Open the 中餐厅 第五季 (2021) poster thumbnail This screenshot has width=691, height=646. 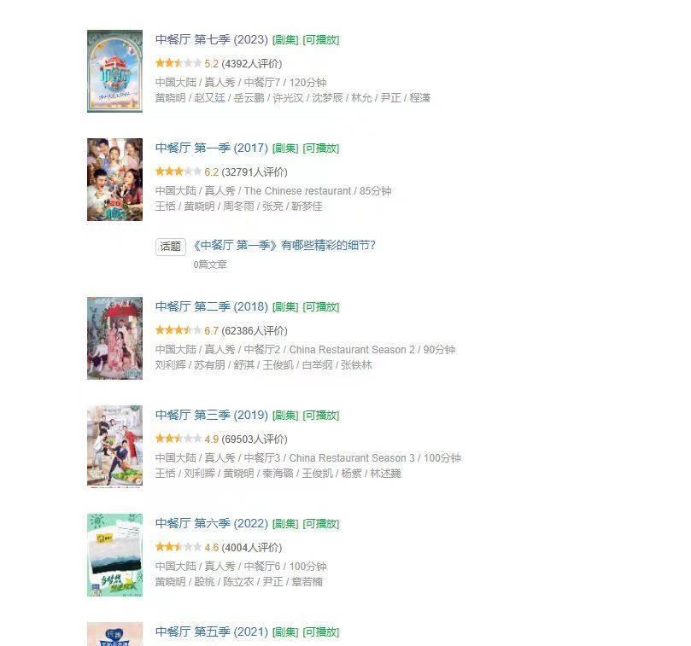[x=114, y=634]
